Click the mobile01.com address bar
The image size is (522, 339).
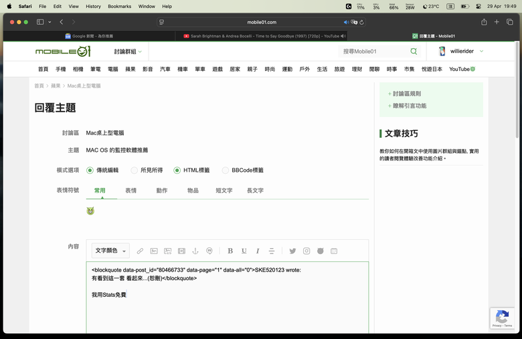pos(262,22)
